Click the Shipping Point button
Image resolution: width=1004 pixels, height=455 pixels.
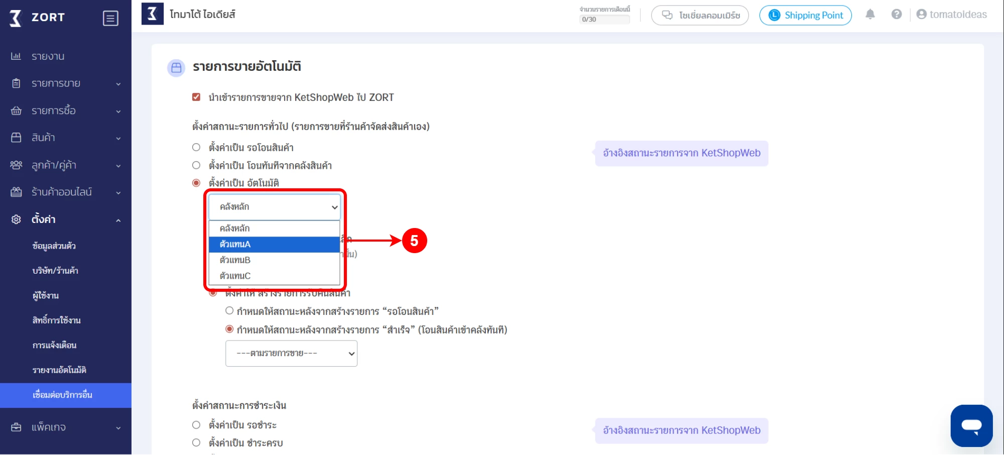point(805,15)
